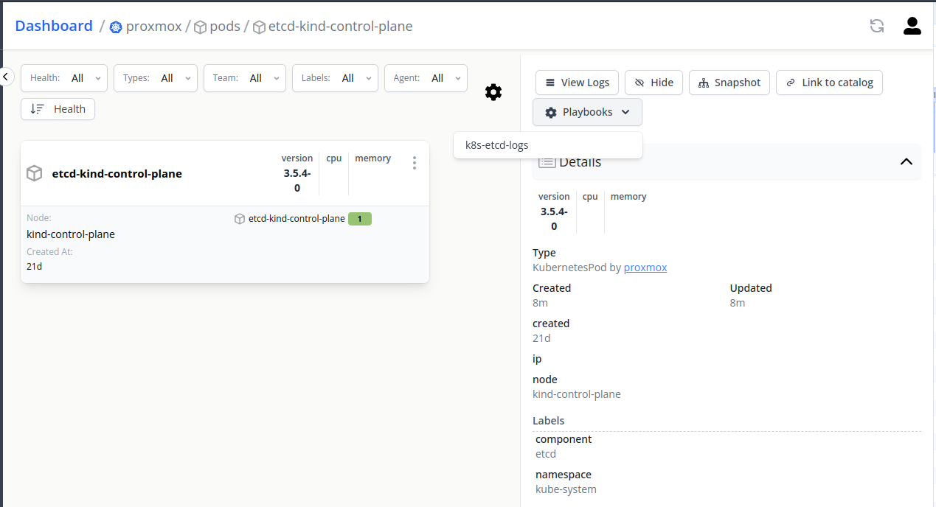Open the Playbooks dropdown menu

tap(587, 112)
